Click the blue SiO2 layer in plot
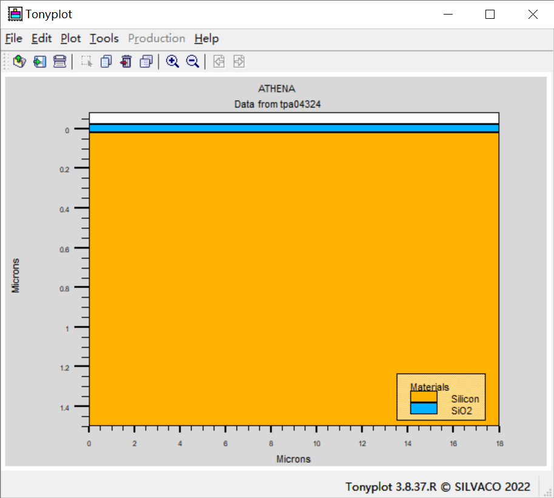Image resolution: width=554 pixels, height=498 pixels. [294, 128]
